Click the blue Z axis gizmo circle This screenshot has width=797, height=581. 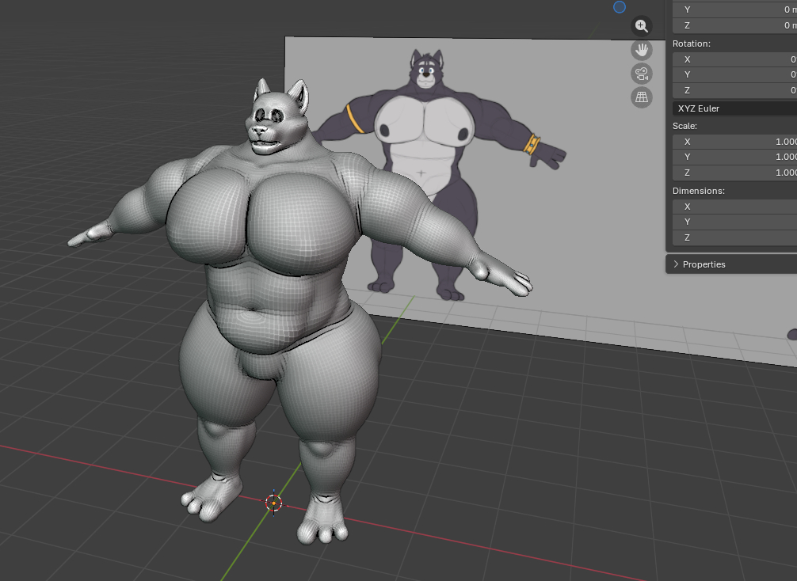point(620,7)
